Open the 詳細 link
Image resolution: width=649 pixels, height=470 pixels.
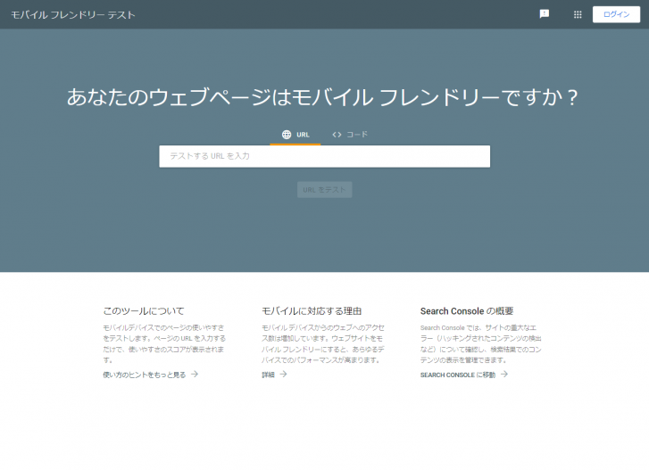tap(274, 375)
